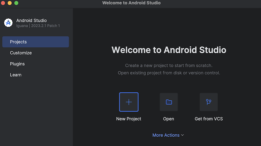Expand the More Actions chevron arrow

tap(182, 135)
